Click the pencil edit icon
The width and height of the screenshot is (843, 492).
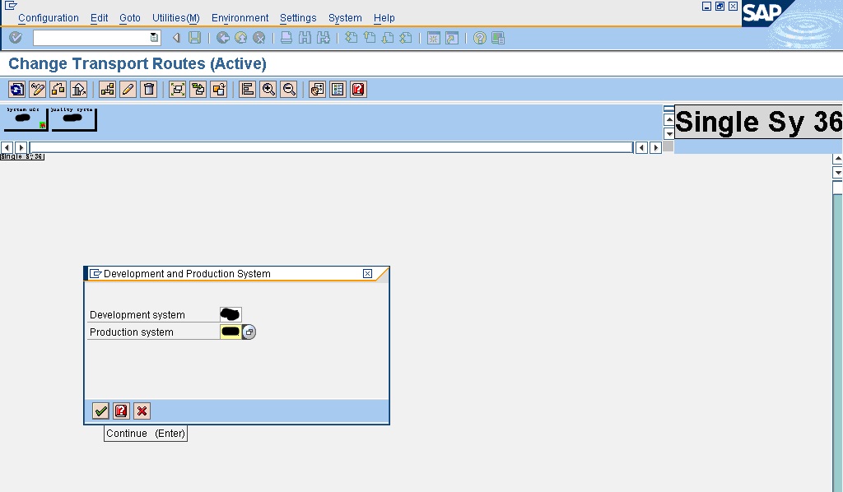tap(128, 90)
